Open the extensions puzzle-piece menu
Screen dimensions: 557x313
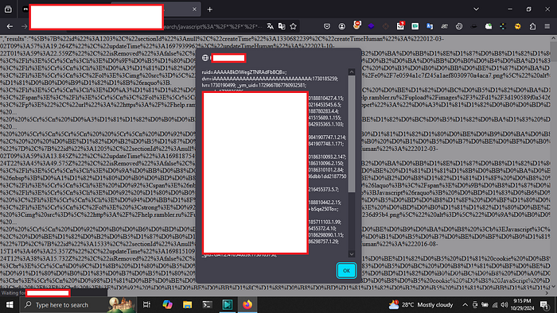tap(532, 26)
